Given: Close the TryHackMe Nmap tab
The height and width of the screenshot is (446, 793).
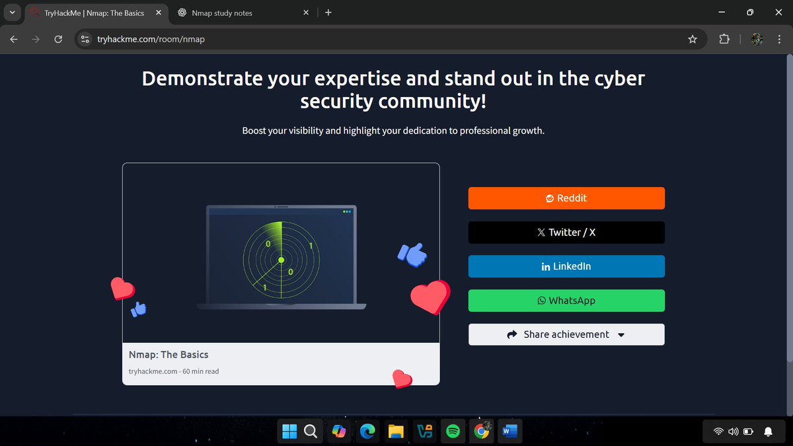Looking at the screenshot, I should tap(159, 13).
